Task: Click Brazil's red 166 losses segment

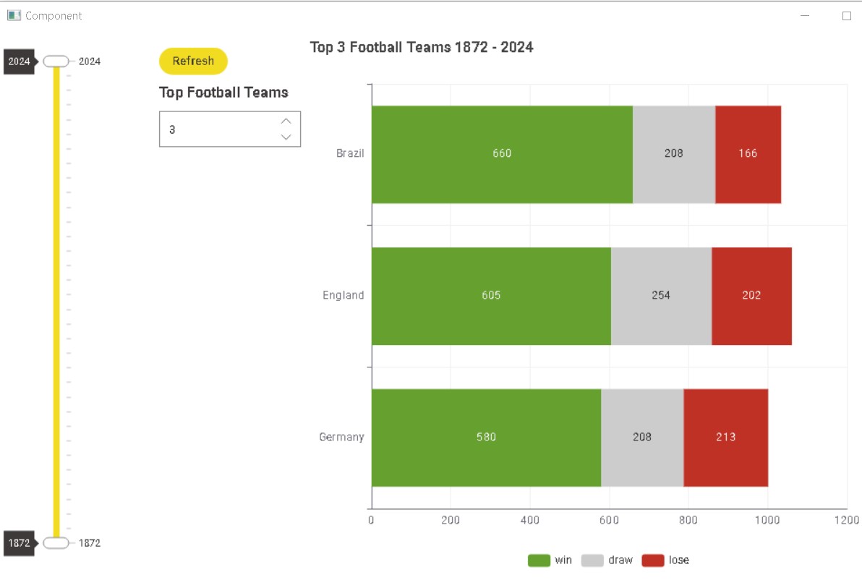Action: coord(748,155)
